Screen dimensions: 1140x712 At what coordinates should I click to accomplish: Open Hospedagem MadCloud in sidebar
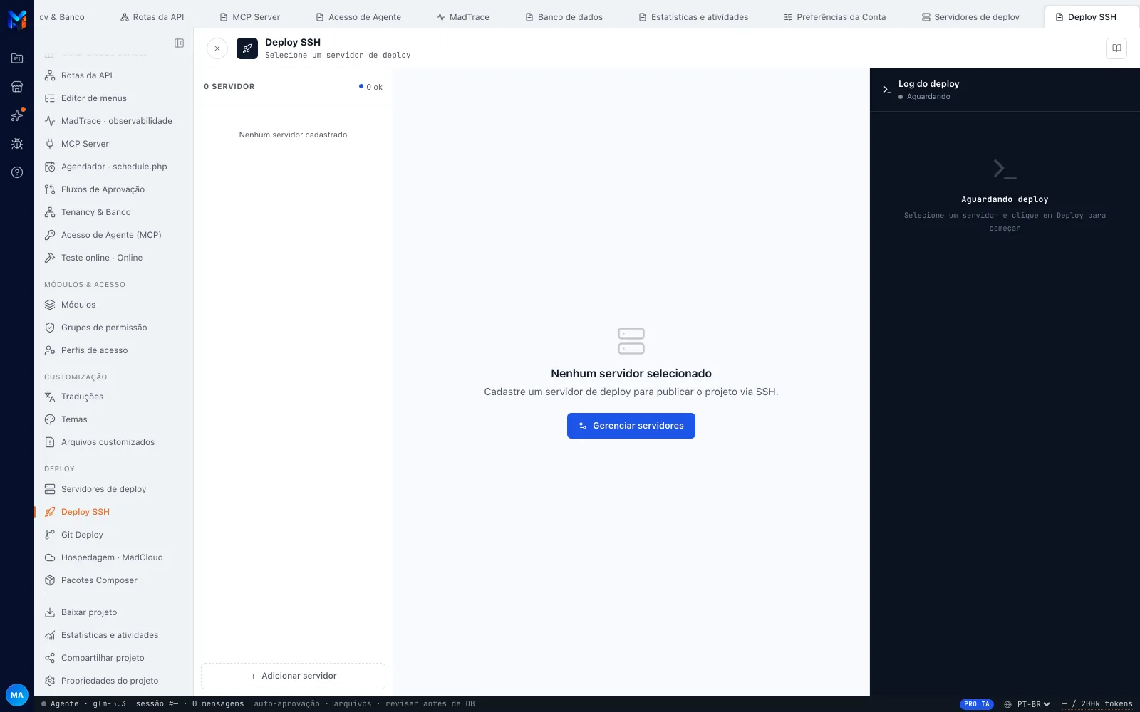point(113,557)
